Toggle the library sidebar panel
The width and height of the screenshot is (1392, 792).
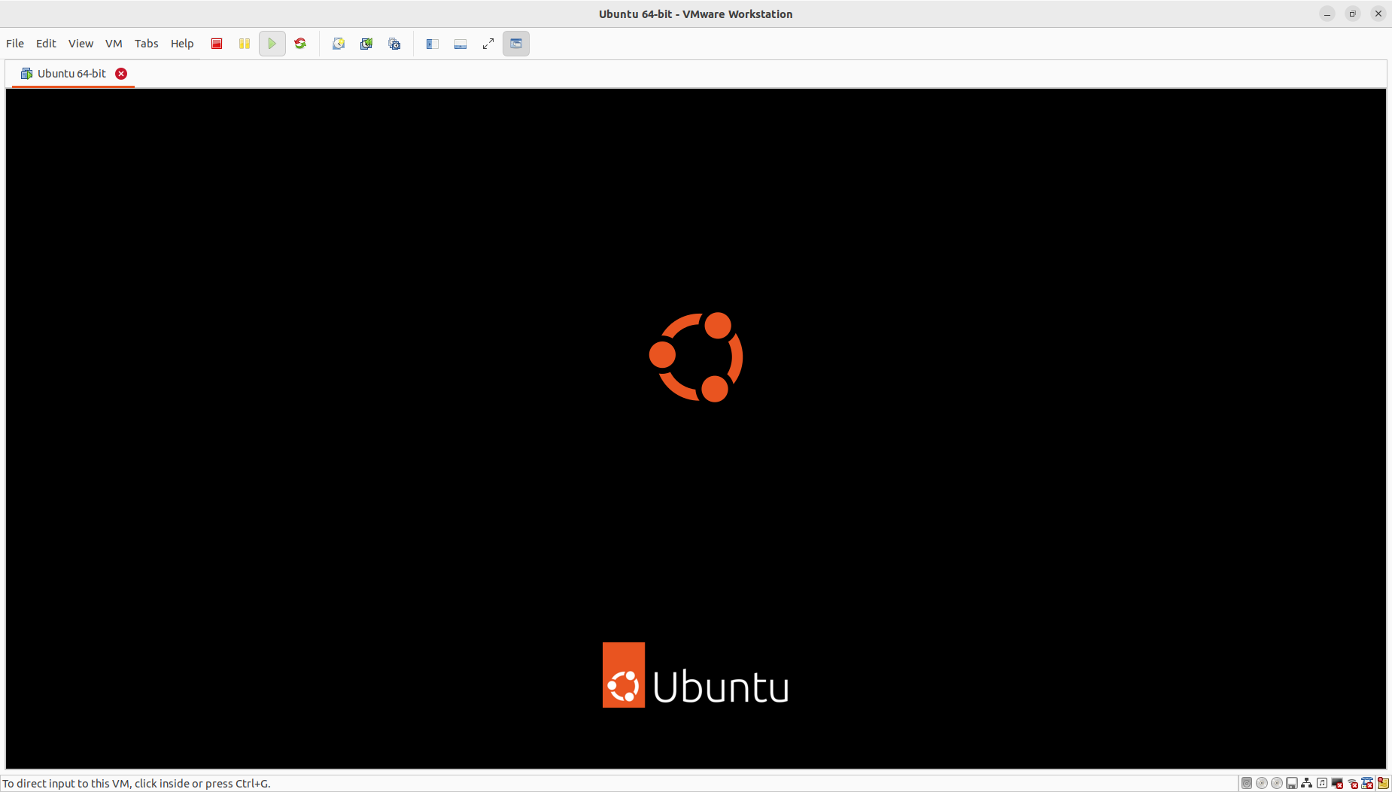tap(433, 44)
